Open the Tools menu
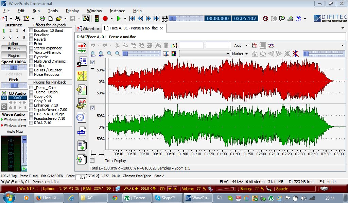This screenshot has width=348, height=203. [53, 11]
